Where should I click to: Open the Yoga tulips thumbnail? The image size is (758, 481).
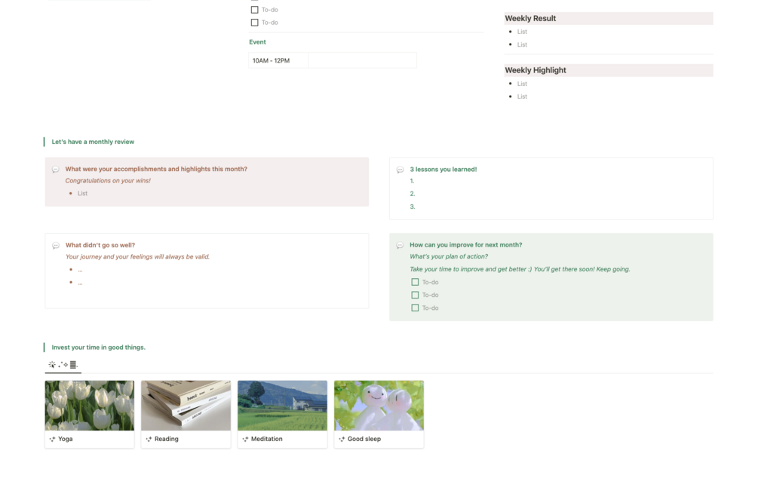coord(90,406)
